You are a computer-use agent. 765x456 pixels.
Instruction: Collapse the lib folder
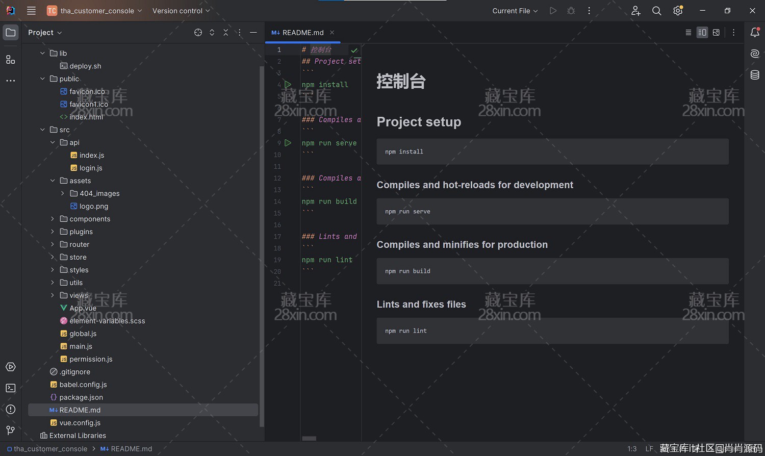(x=43, y=54)
